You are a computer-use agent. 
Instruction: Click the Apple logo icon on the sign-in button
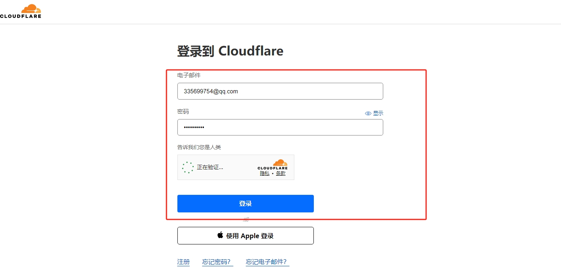[x=220, y=235]
